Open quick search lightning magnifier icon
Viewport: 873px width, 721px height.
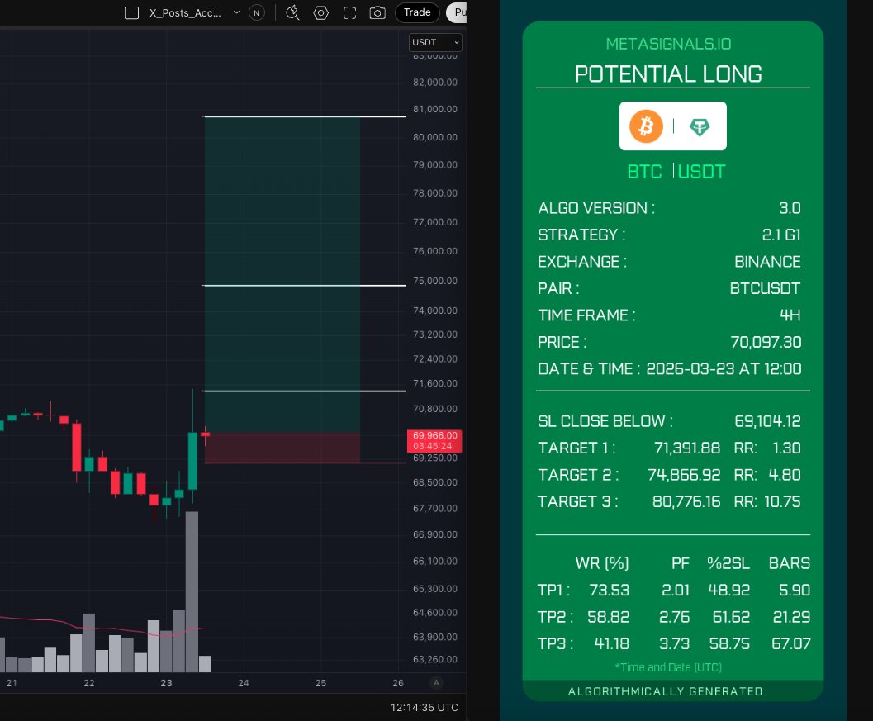pos(292,13)
